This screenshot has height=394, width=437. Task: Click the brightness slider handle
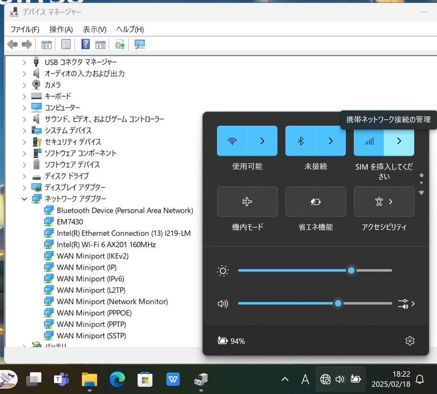(351, 270)
